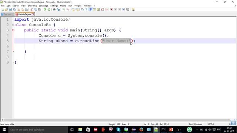The height and width of the screenshot is (133, 237).
Task: Open the Plugins menu
Action: point(78,6)
